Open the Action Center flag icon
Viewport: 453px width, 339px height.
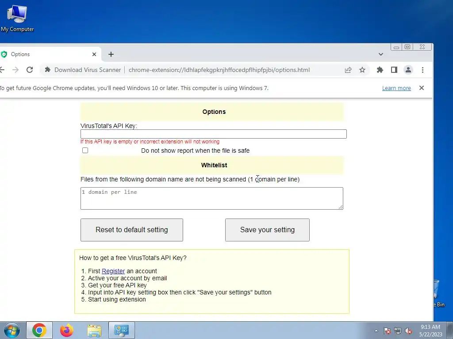(x=387, y=331)
